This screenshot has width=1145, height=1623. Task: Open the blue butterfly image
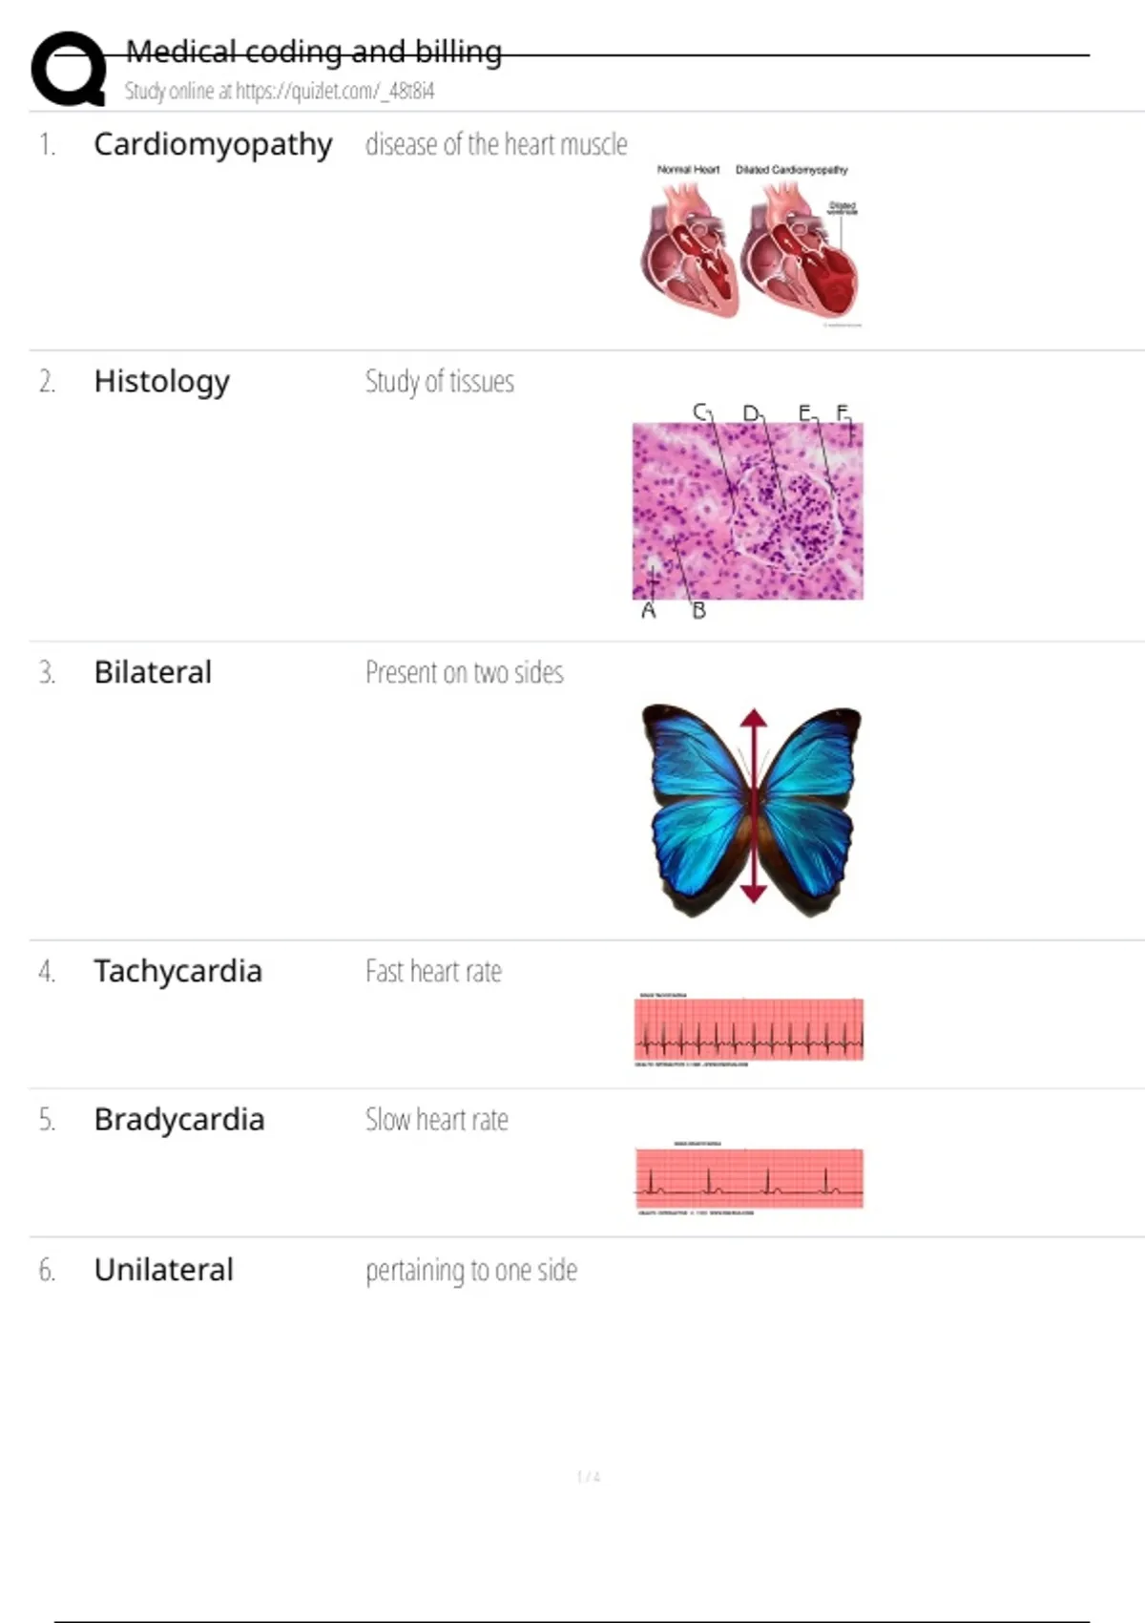[752, 810]
